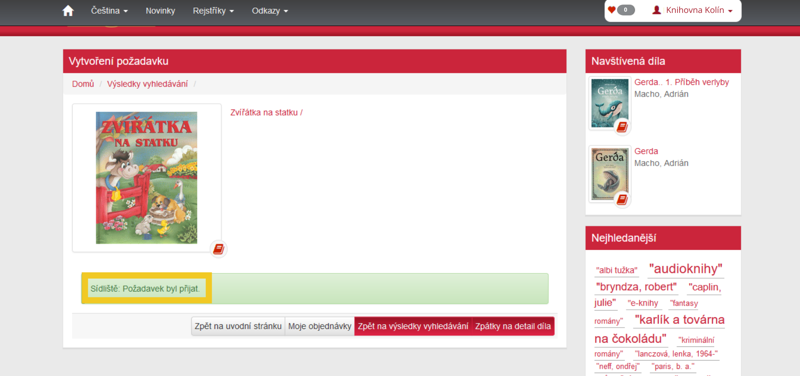Click the first Gerda whale cover thumbnail
This screenshot has height=376, width=800.
coord(610,103)
